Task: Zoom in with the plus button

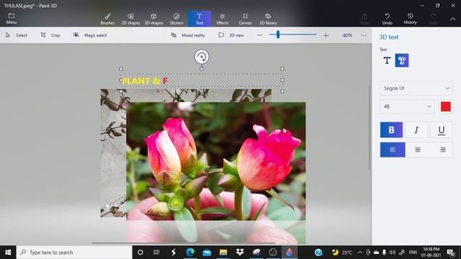Action: pos(326,35)
